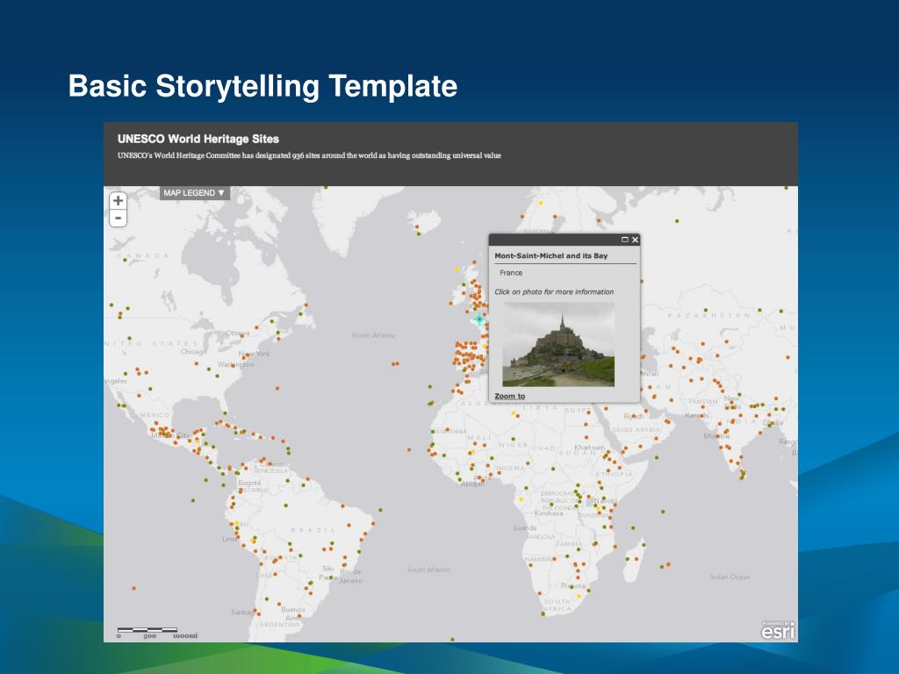The height and width of the screenshot is (674, 899).
Task: Select the isolated orange marker in the South Pacific
Action: point(133,588)
